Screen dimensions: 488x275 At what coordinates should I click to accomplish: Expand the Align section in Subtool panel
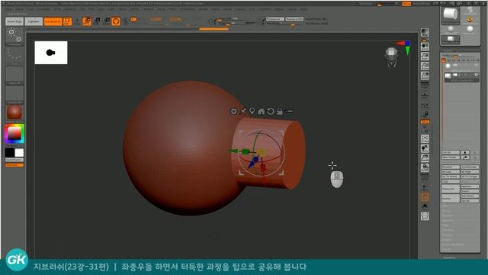445,225
